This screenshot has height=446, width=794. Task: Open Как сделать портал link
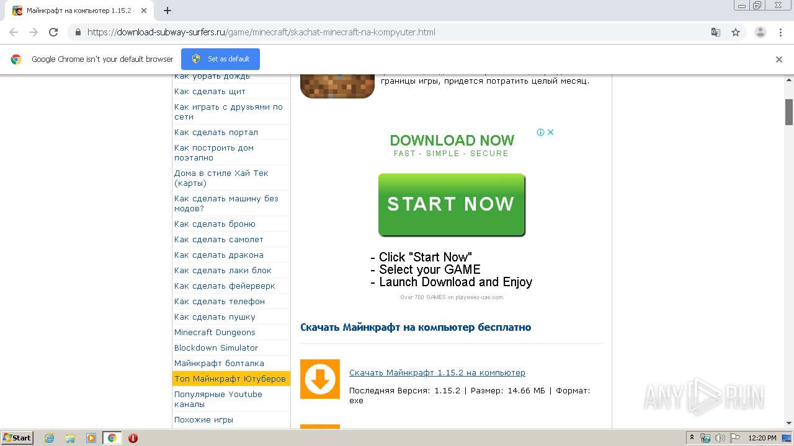216,132
